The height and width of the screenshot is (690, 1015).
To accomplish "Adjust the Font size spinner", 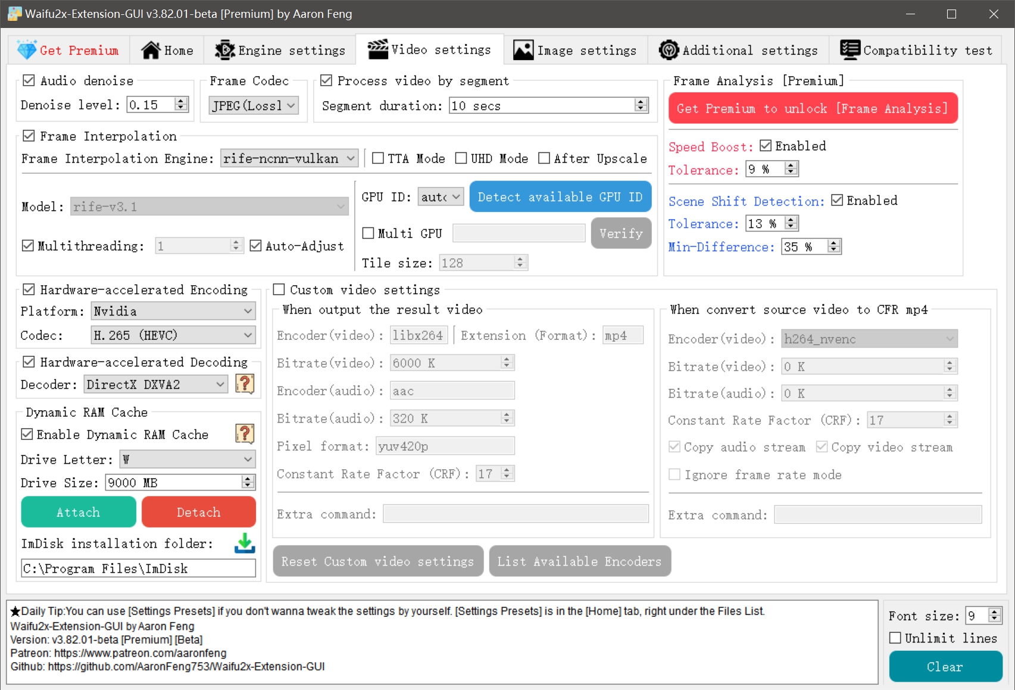I will pos(984,615).
